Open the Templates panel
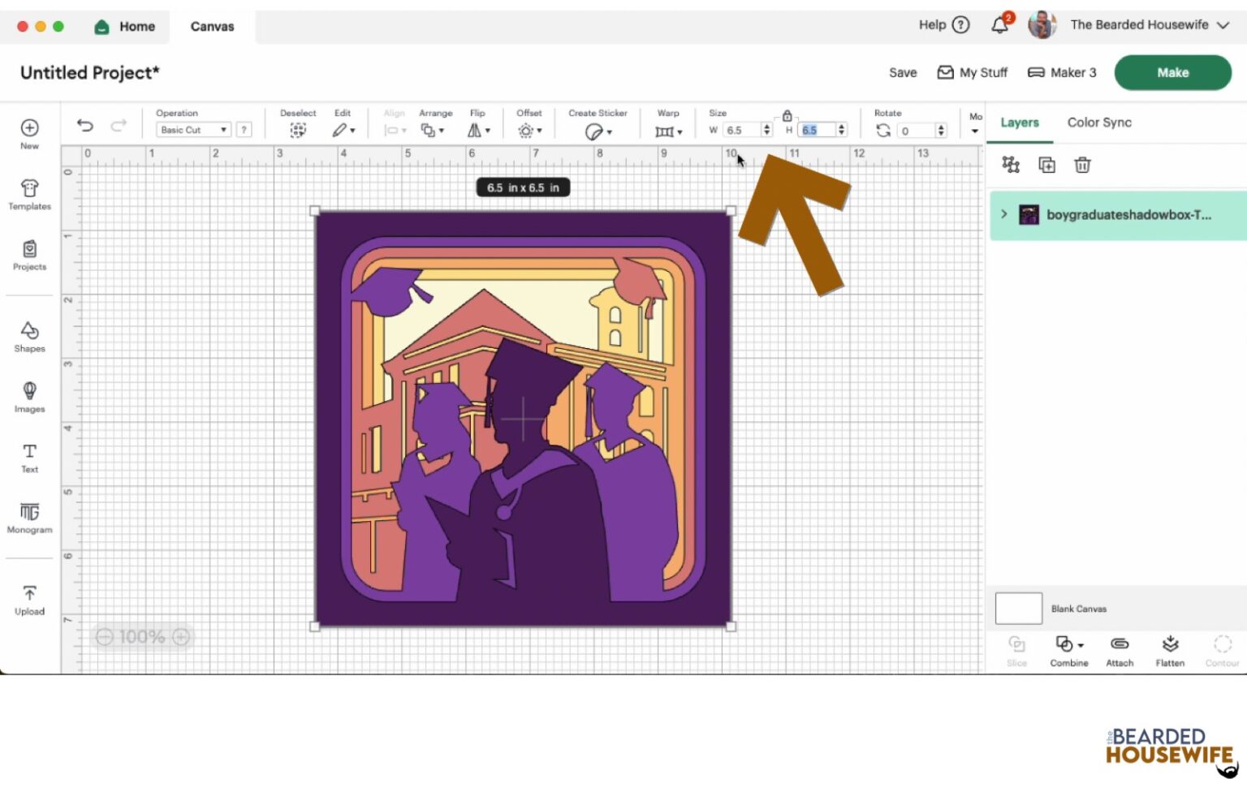The image size is (1247, 792). click(29, 193)
